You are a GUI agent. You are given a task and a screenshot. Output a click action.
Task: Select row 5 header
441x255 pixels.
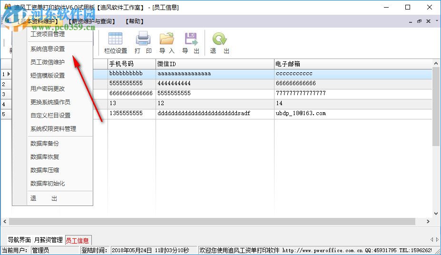(6, 114)
